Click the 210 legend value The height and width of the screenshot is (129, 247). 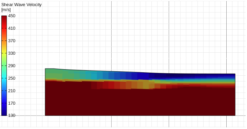(12, 91)
